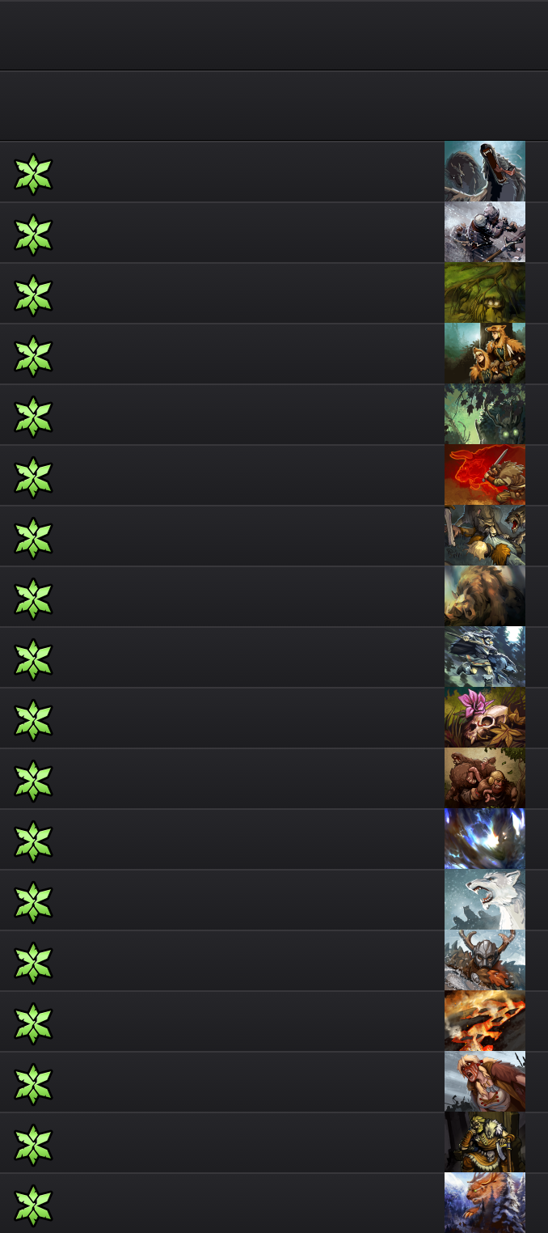
Task: Open the man wrestling a bear thumbnail
Action: pos(485,778)
